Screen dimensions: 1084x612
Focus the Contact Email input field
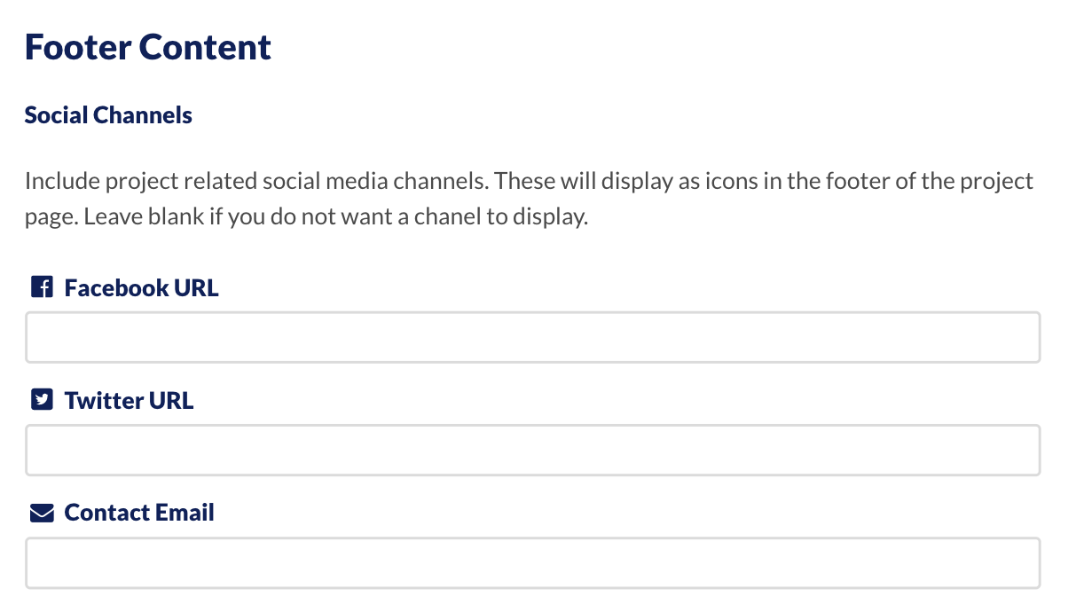(532, 562)
